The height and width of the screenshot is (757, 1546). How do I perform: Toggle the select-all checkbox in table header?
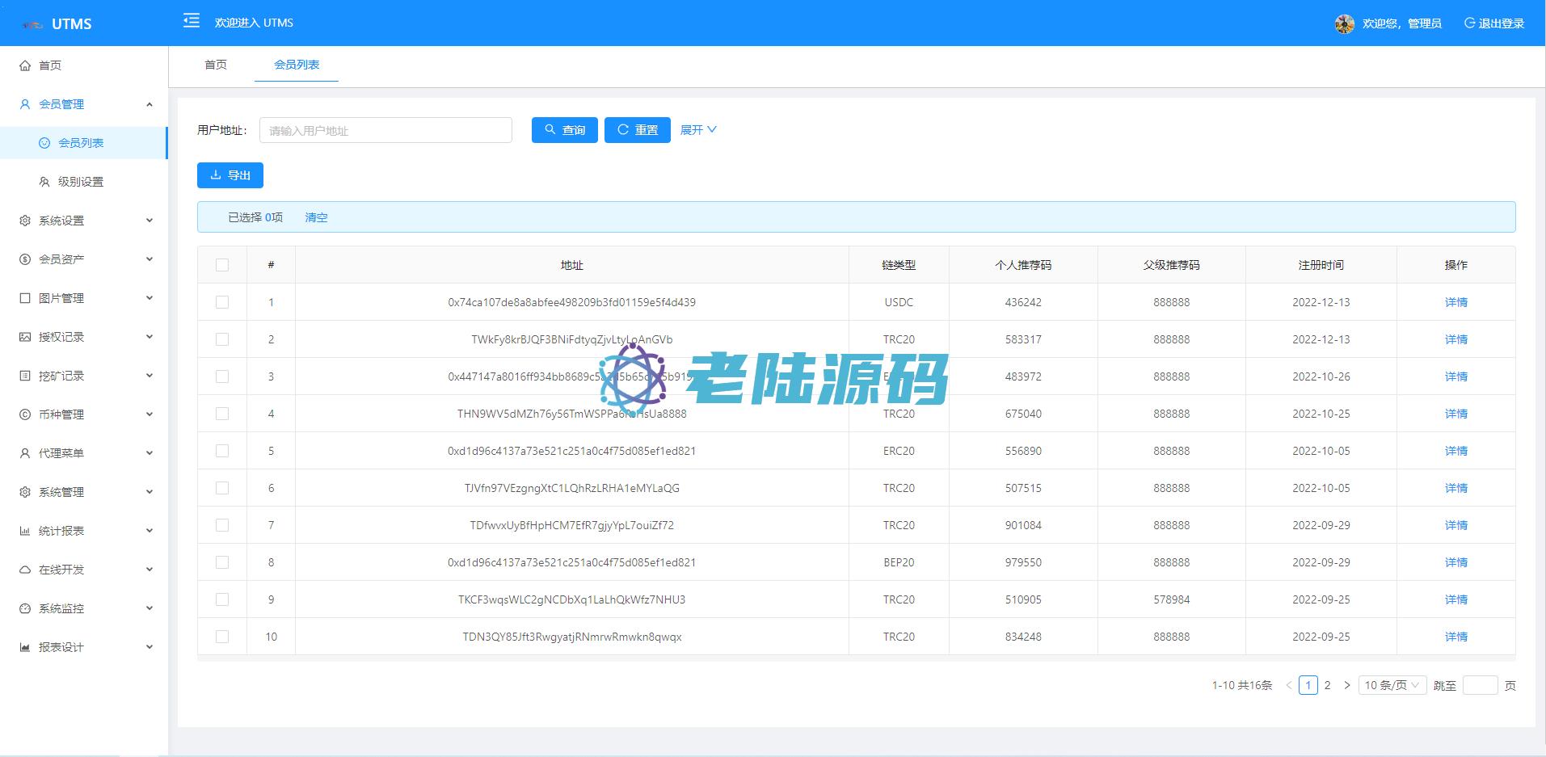(222, 265)
